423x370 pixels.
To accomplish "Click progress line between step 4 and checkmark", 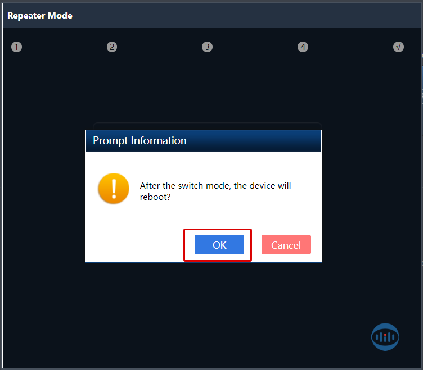I will coord(350,47).
